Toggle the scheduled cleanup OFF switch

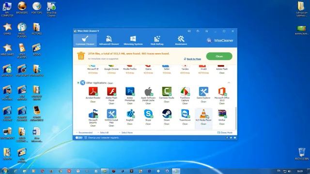(79, 138)
